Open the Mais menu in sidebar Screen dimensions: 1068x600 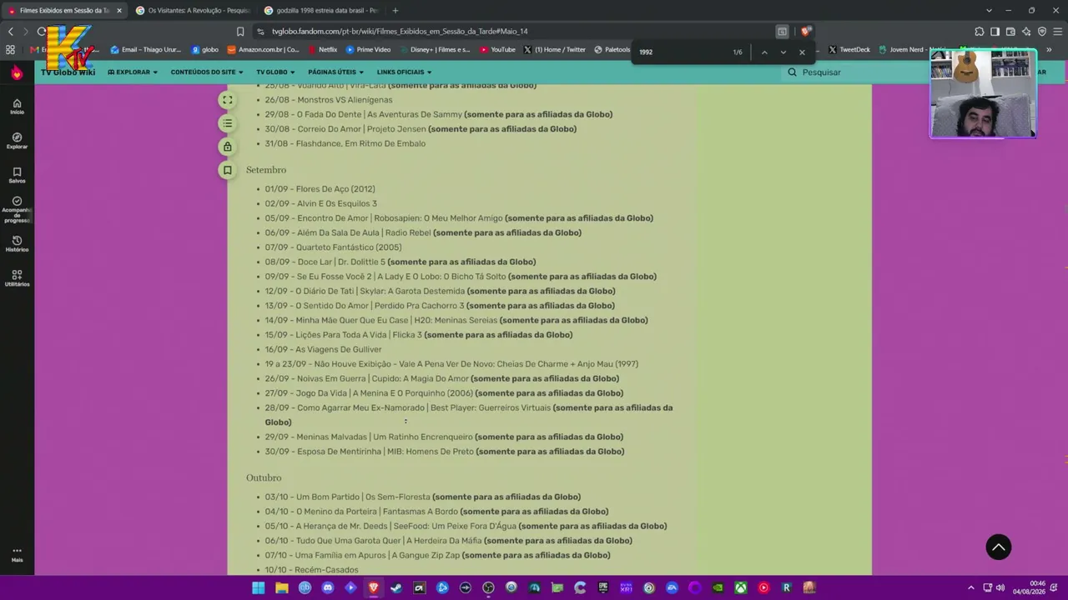point(17,554)
